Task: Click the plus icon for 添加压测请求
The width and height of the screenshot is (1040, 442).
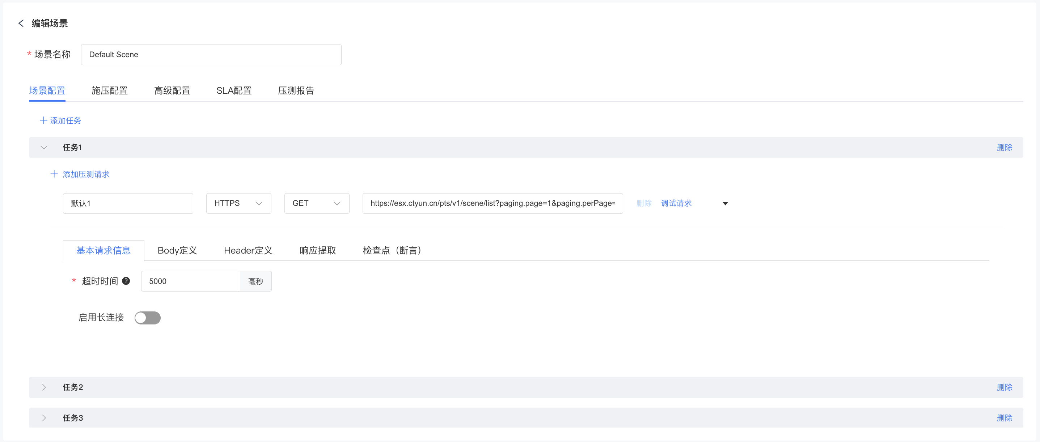Action: 54,174
